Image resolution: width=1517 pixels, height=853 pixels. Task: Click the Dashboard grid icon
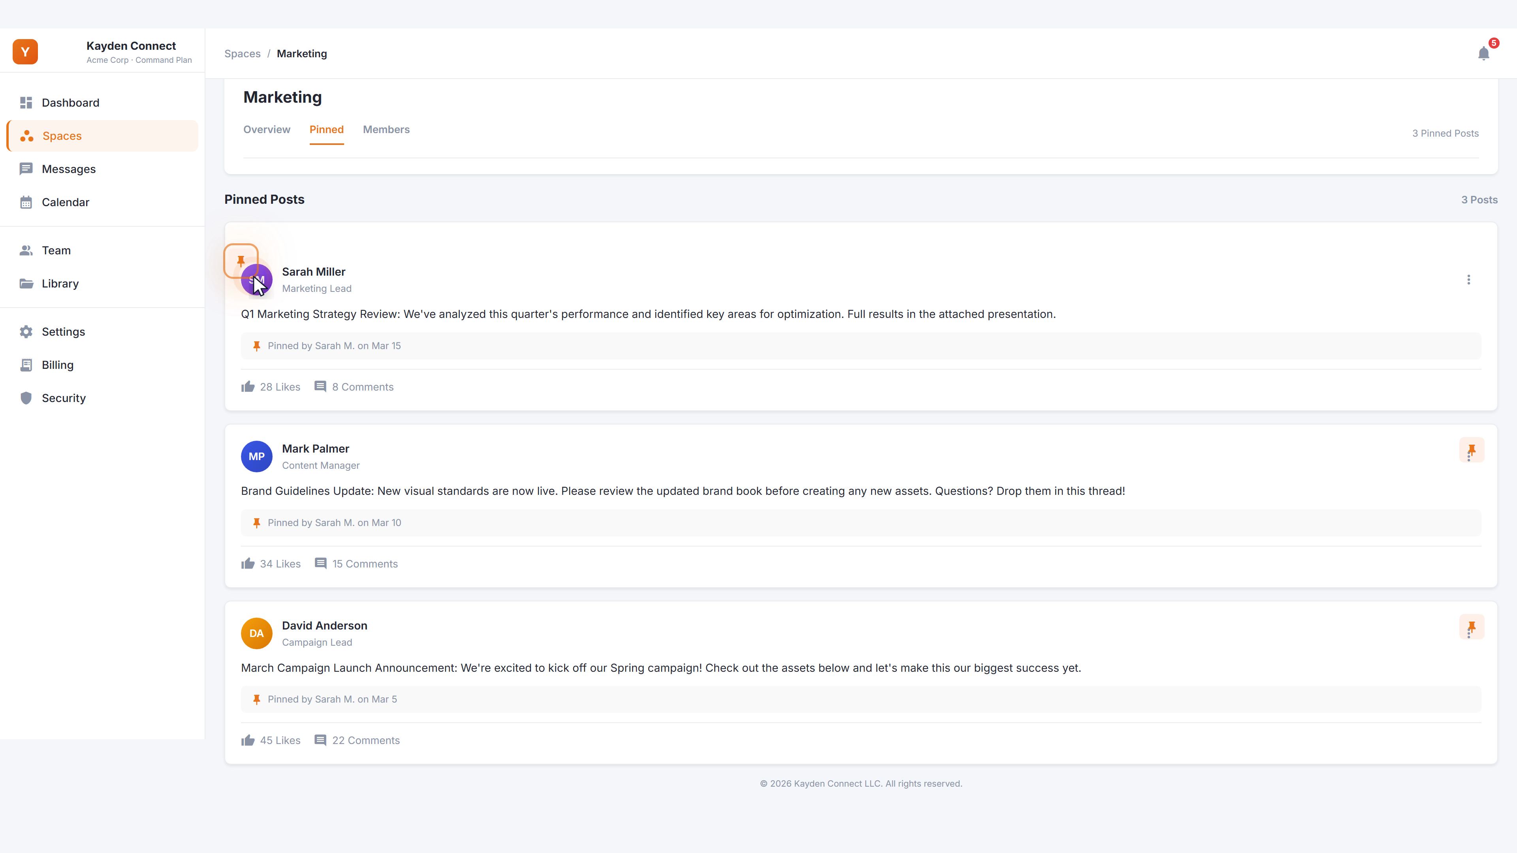point(26,103)
